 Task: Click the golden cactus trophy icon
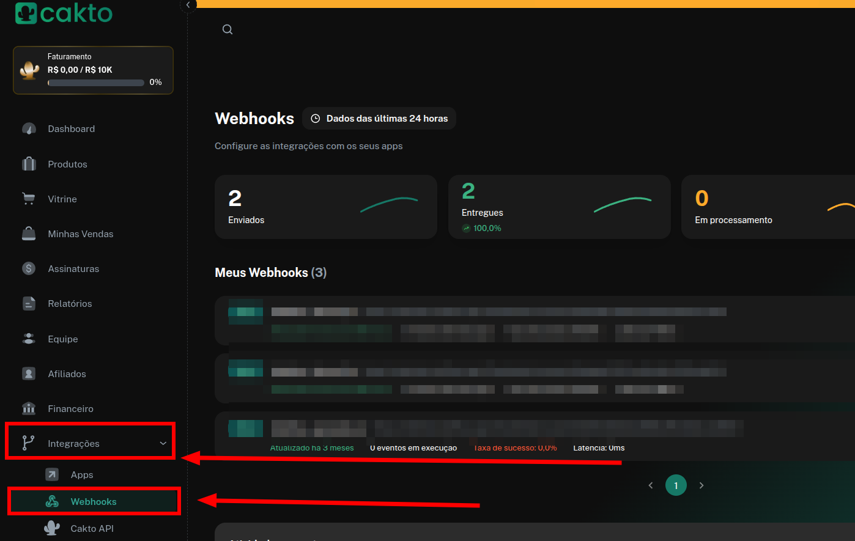tap(29, 70)
